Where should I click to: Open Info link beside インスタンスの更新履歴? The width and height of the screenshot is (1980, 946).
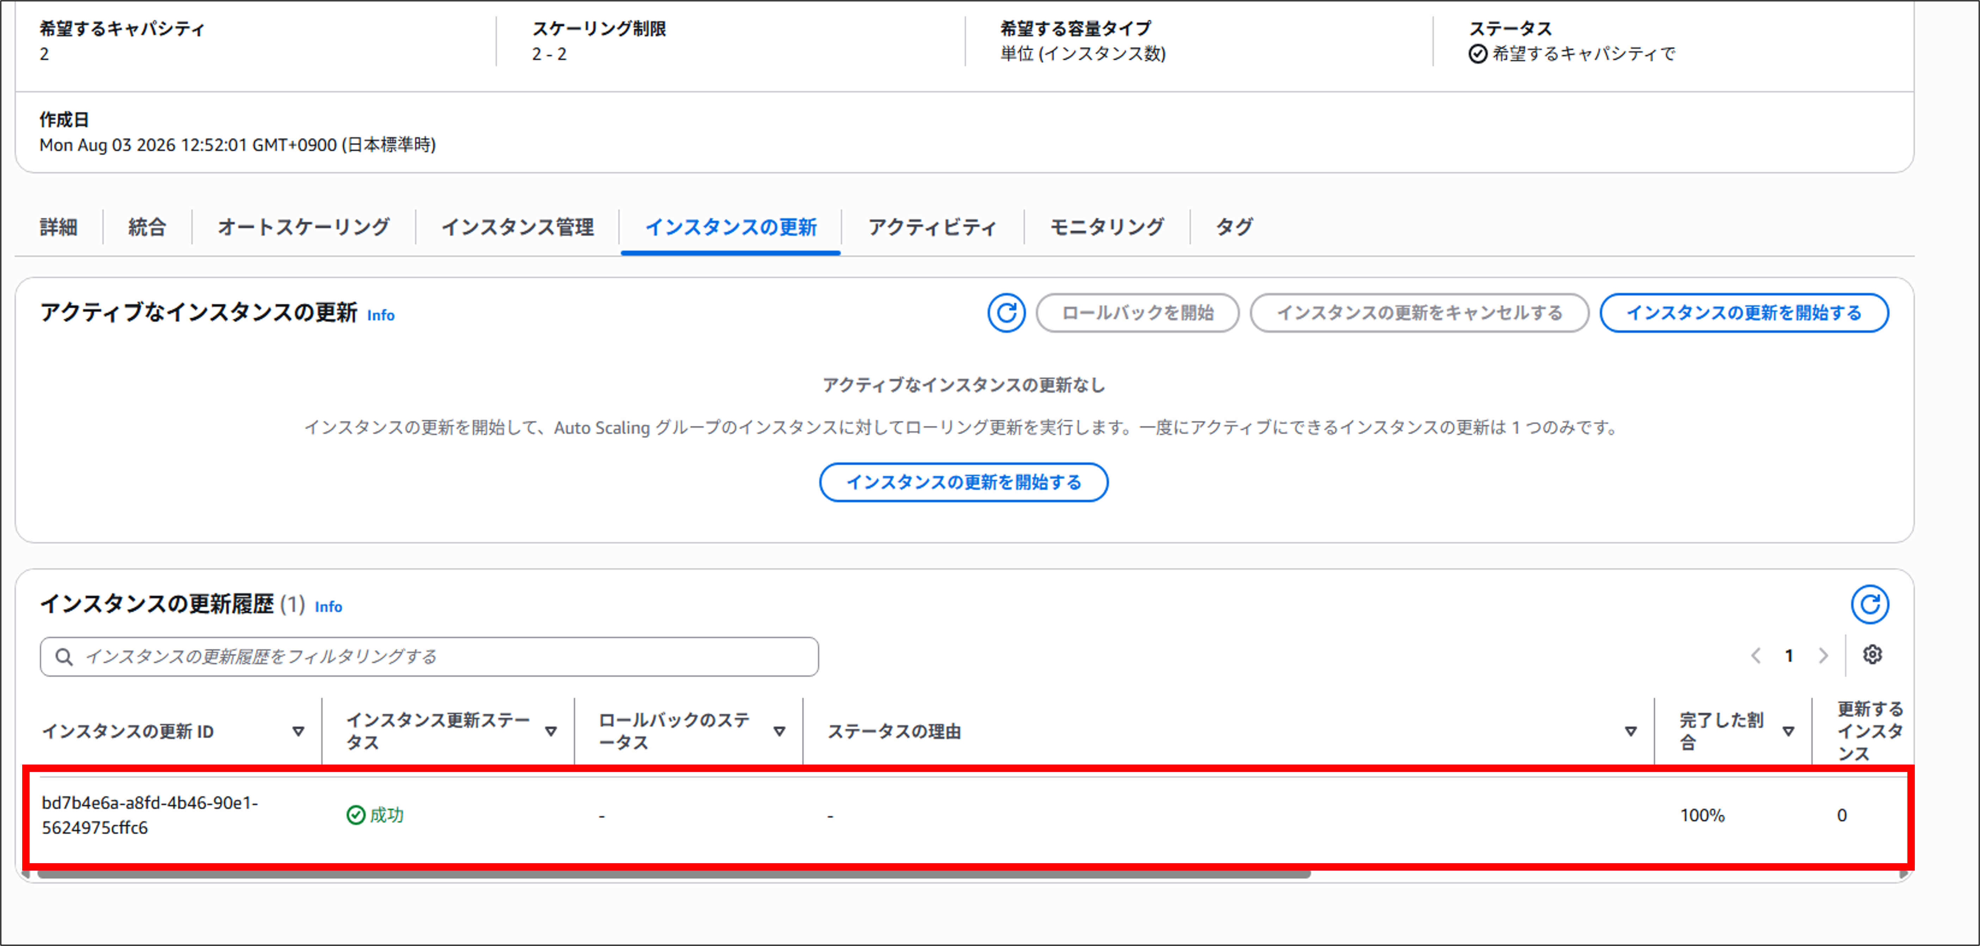(x=328, y=606)
